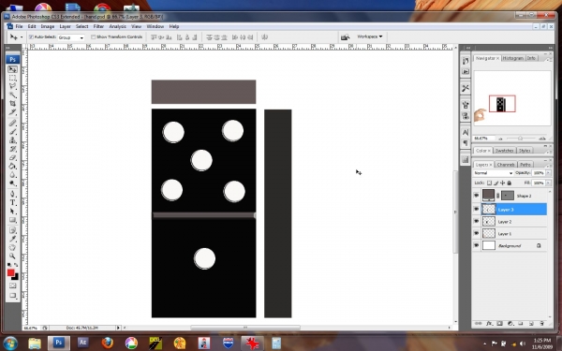Select the Healing Brush tool
Image resolution: width=562 pixels, height=351 pixels.
pos(12,123)
